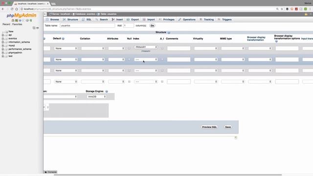Click the Console icon at bottom
Image resolution: width=313 pixels, height=176 pixels.
tap(45, 172)
